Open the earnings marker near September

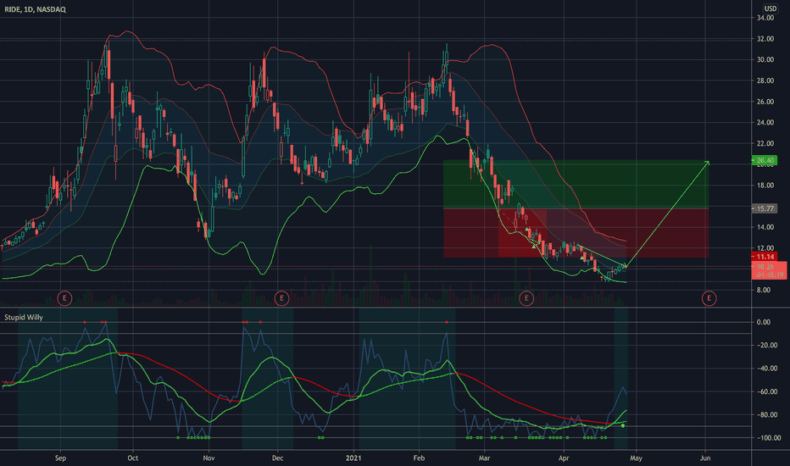[64, 298]
